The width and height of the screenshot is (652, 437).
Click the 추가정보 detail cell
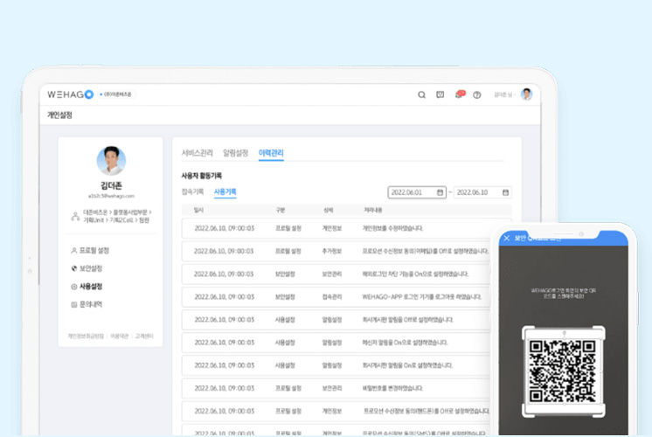tap(332, 251)
